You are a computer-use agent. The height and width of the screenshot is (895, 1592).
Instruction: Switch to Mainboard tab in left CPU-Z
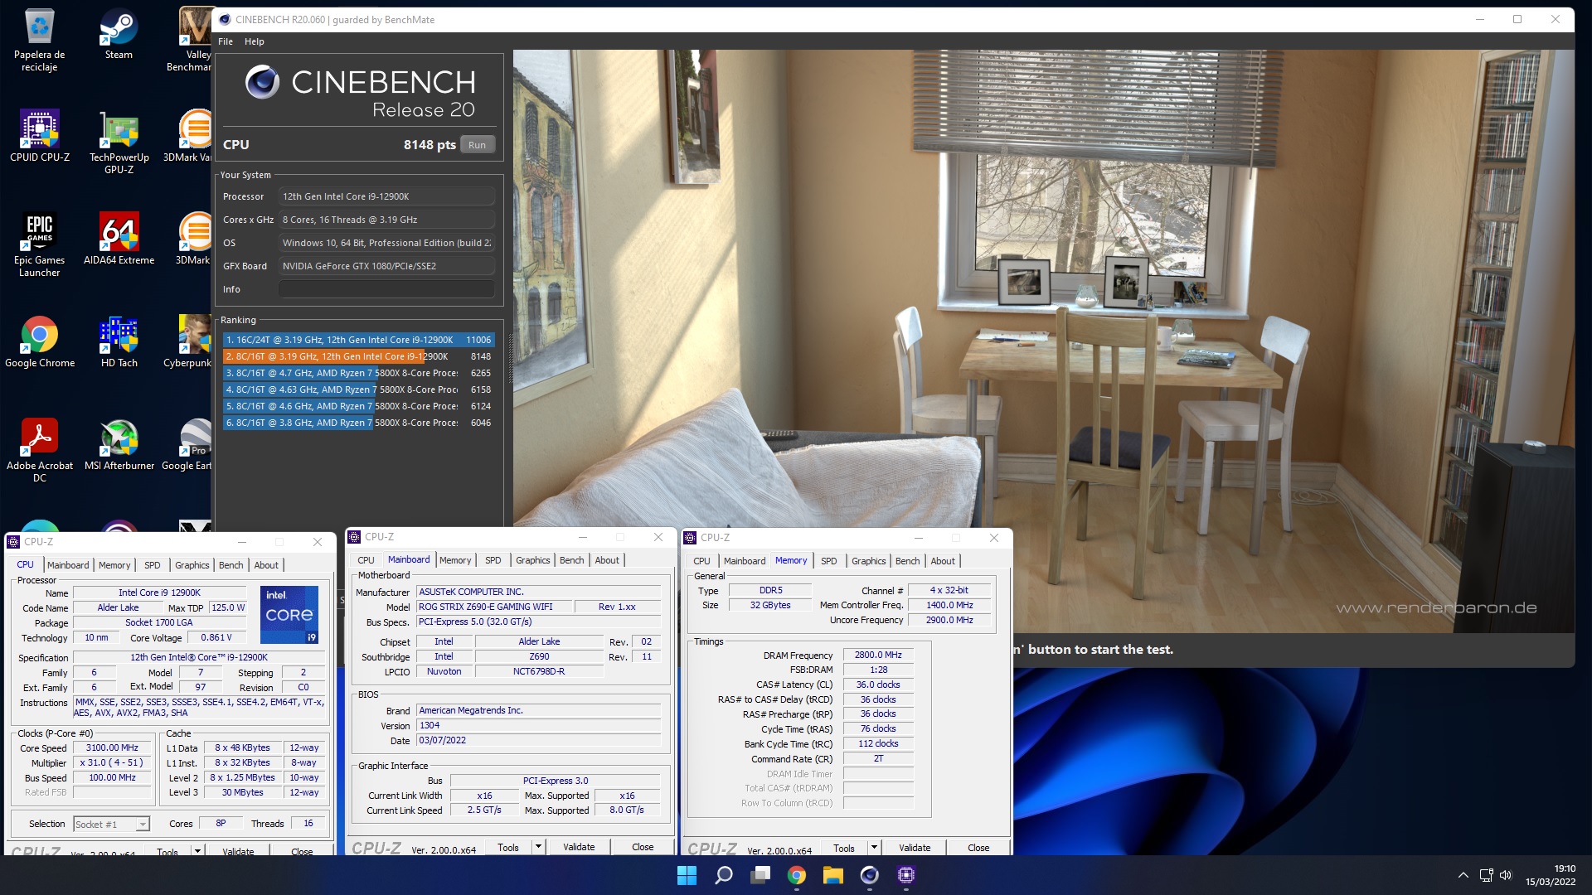point(68,565)
